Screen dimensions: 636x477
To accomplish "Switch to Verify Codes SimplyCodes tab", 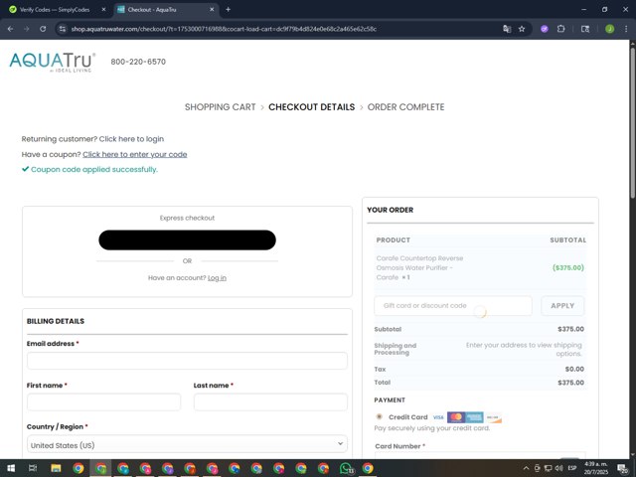I will [55, 9].
